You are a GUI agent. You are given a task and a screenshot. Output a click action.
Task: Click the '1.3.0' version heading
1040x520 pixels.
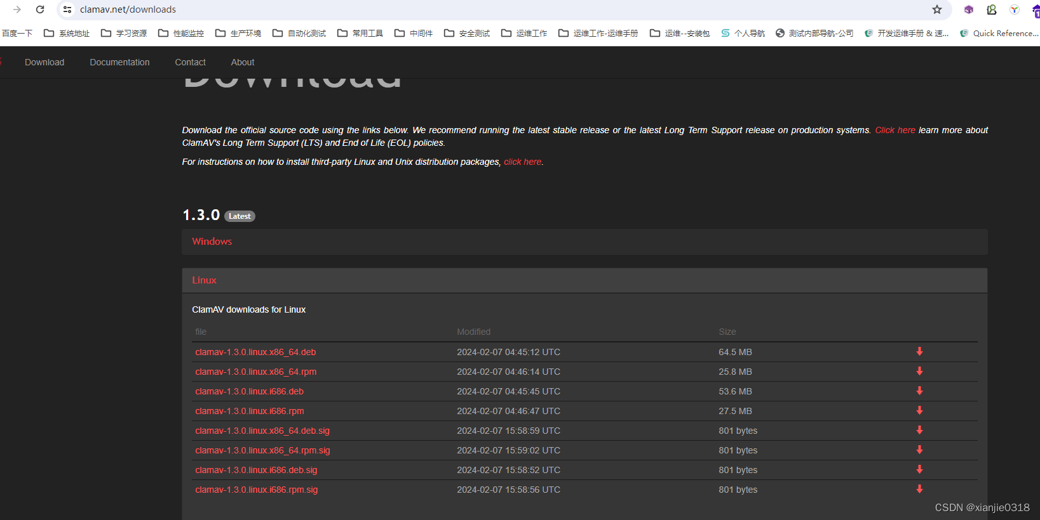(x=201, y=215)
